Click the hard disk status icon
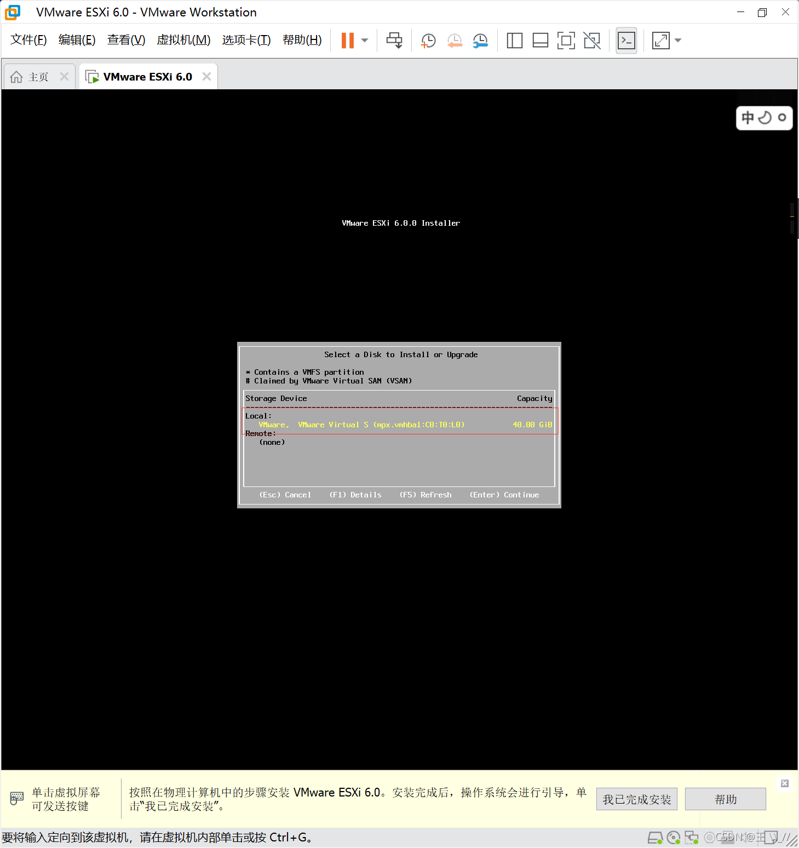Screen dimensions: 799x848 [x=656, y=838]
